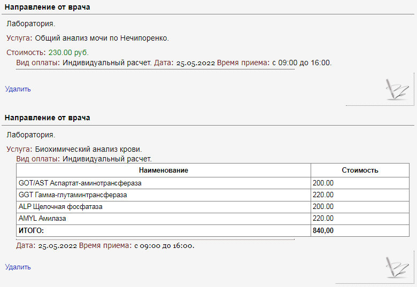
Task: Click the 200.00 price of GOT/AST
Action: (323, 183)
